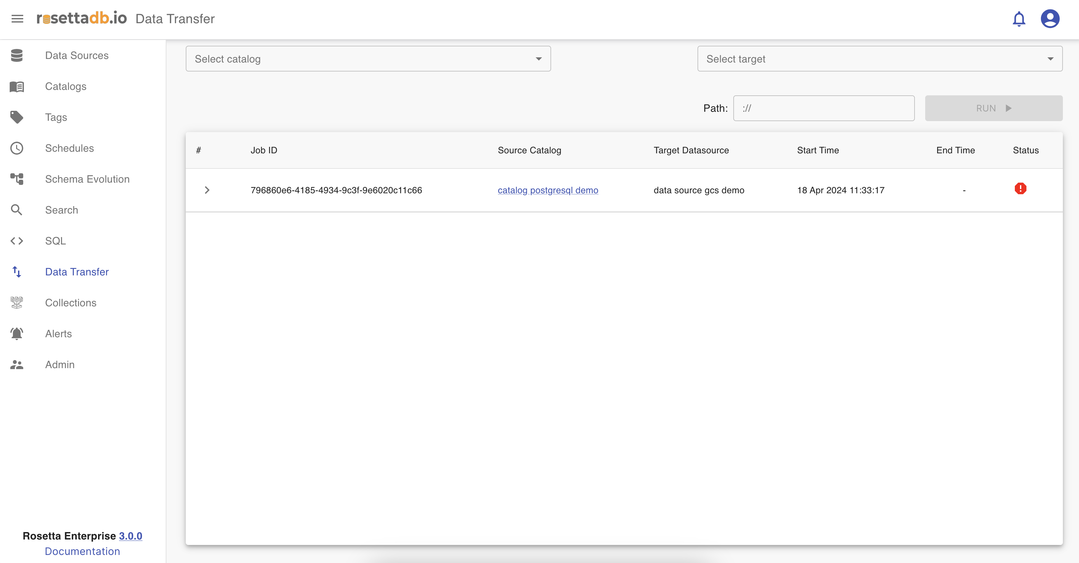Click the red error status icon
Viewport: 1079px width, 563px height.
(1020, 189)
